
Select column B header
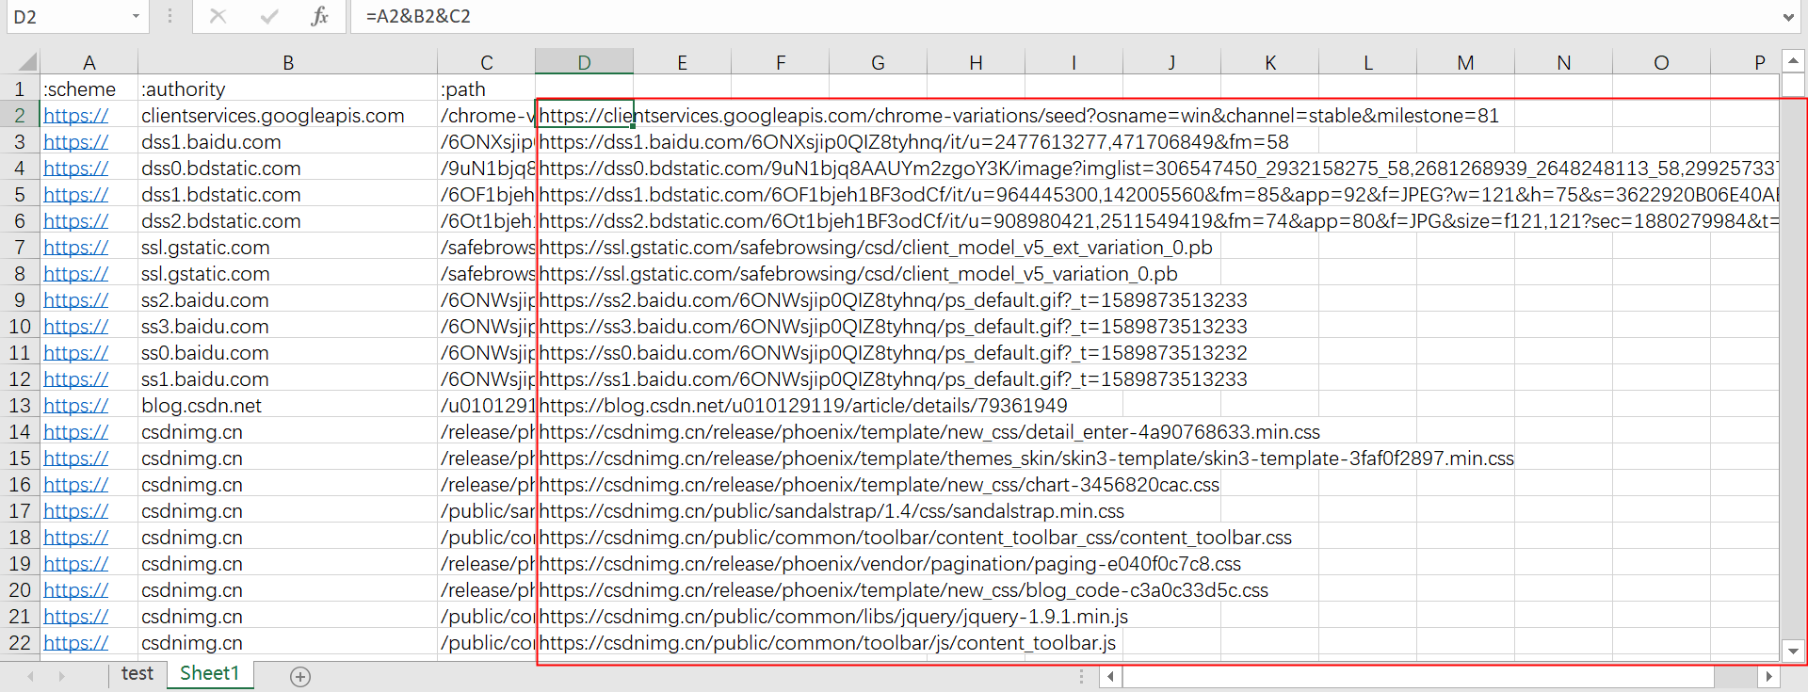pos(288,62)
